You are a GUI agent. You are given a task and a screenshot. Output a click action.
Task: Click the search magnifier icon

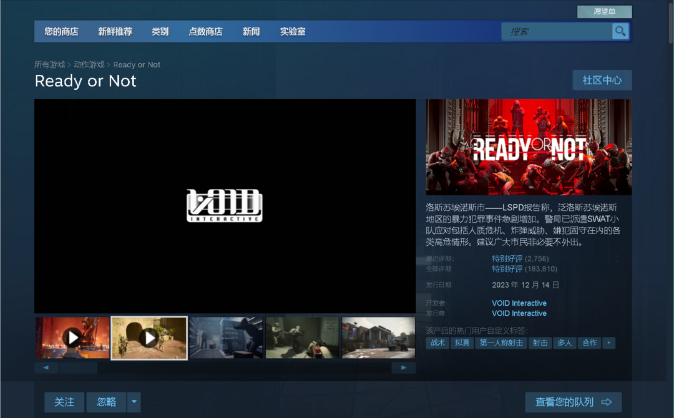point(620,31)
